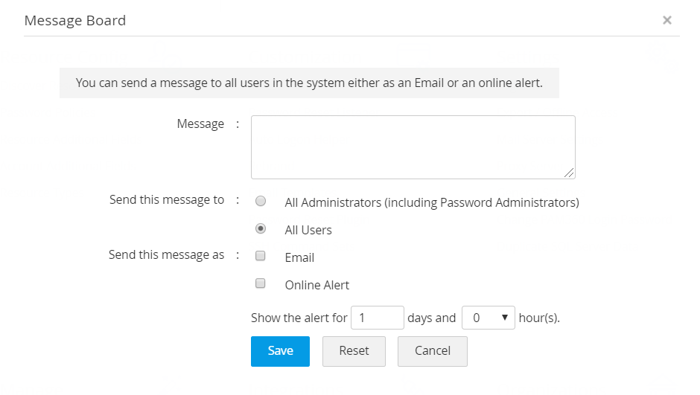Select the All Users radio circle

(x=261, y=228)
